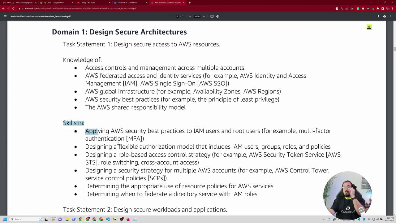
Task: Close the Section 010 - OneDrive tab
Action: tap(147, 2)
